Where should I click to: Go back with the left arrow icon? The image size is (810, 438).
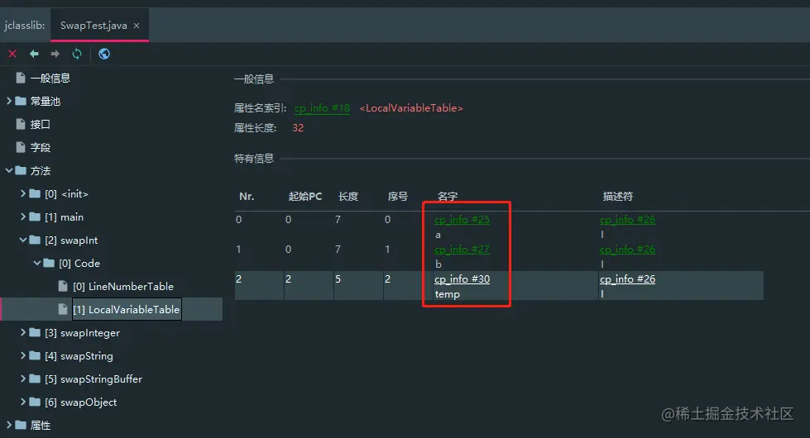pos(34,54)
